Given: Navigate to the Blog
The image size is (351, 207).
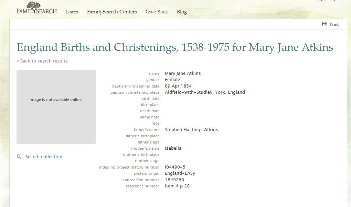Looking at the screenshot, I should tap(182, 12).
